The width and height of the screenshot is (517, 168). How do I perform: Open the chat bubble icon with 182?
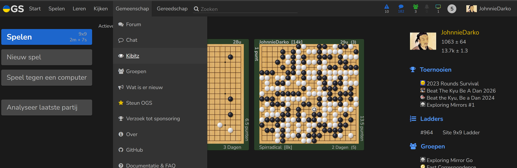pos(401,8)
